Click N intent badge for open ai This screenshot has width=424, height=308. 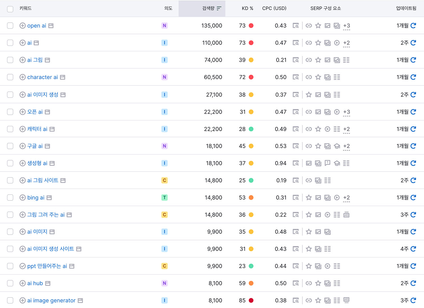165,26
